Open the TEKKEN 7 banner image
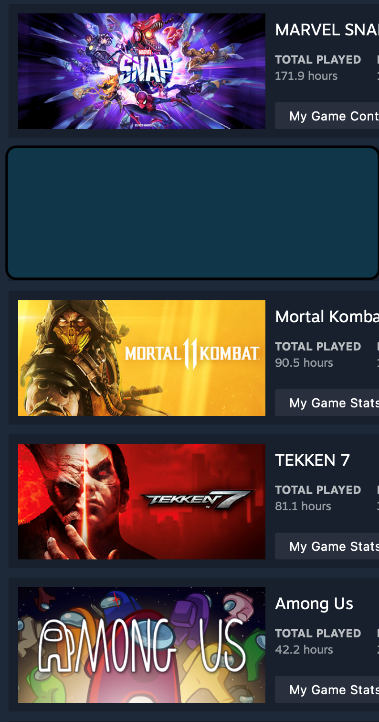The height and width of the screenshot is (722, 379). pos(142,502)
